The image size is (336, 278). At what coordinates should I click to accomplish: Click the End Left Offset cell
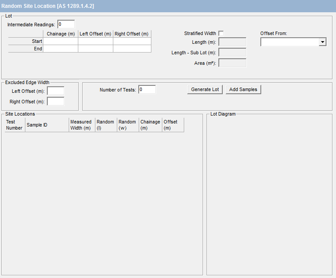[95, 49]
